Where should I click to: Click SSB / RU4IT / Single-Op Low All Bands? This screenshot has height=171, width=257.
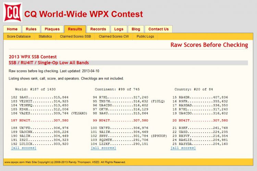point(49,63)
